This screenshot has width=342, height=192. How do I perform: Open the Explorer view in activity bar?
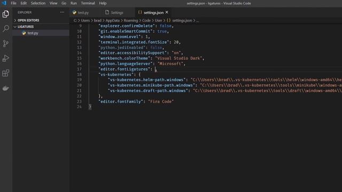click(6, 14)
